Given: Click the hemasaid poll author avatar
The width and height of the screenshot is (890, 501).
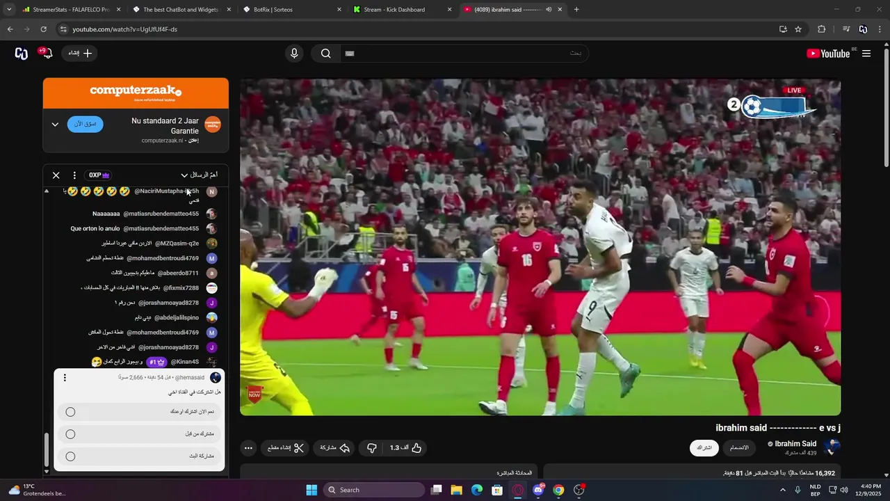Looking at the screenshot, I should 216,378.
